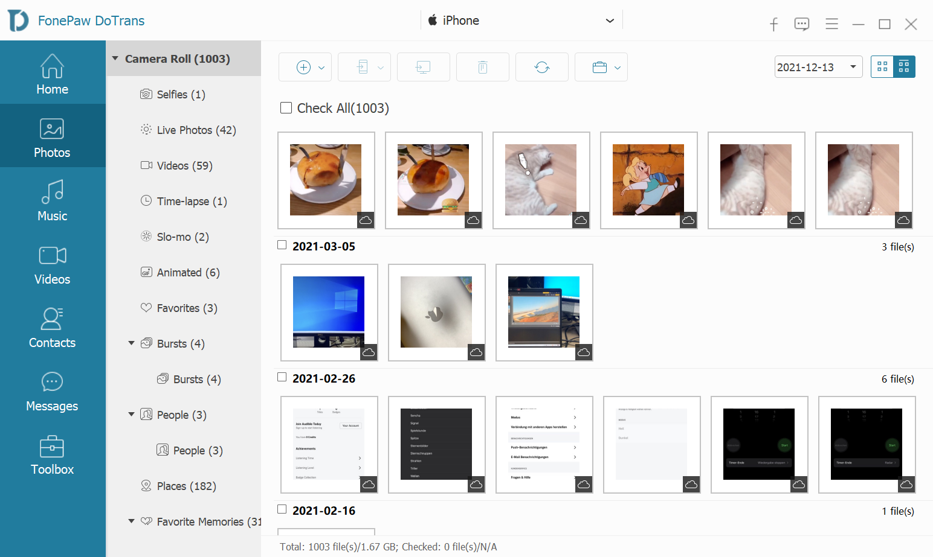Open the briefcase tools dropdown arrow
This screenshot has width=933, height=557.
pyautogui.click(x=618, y=68)
